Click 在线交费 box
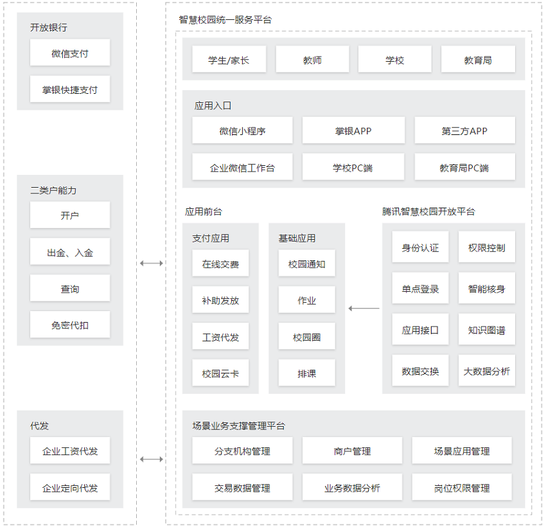546x529 pixels. click(221, 263)
